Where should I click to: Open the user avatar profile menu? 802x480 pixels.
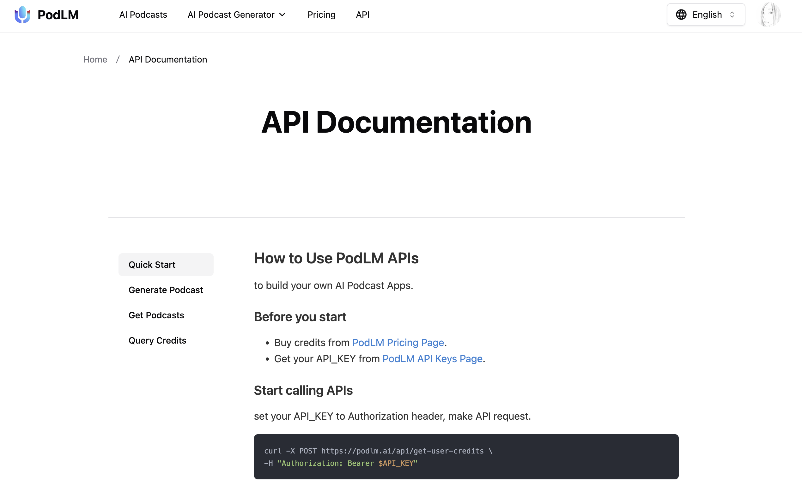point(770,15)
